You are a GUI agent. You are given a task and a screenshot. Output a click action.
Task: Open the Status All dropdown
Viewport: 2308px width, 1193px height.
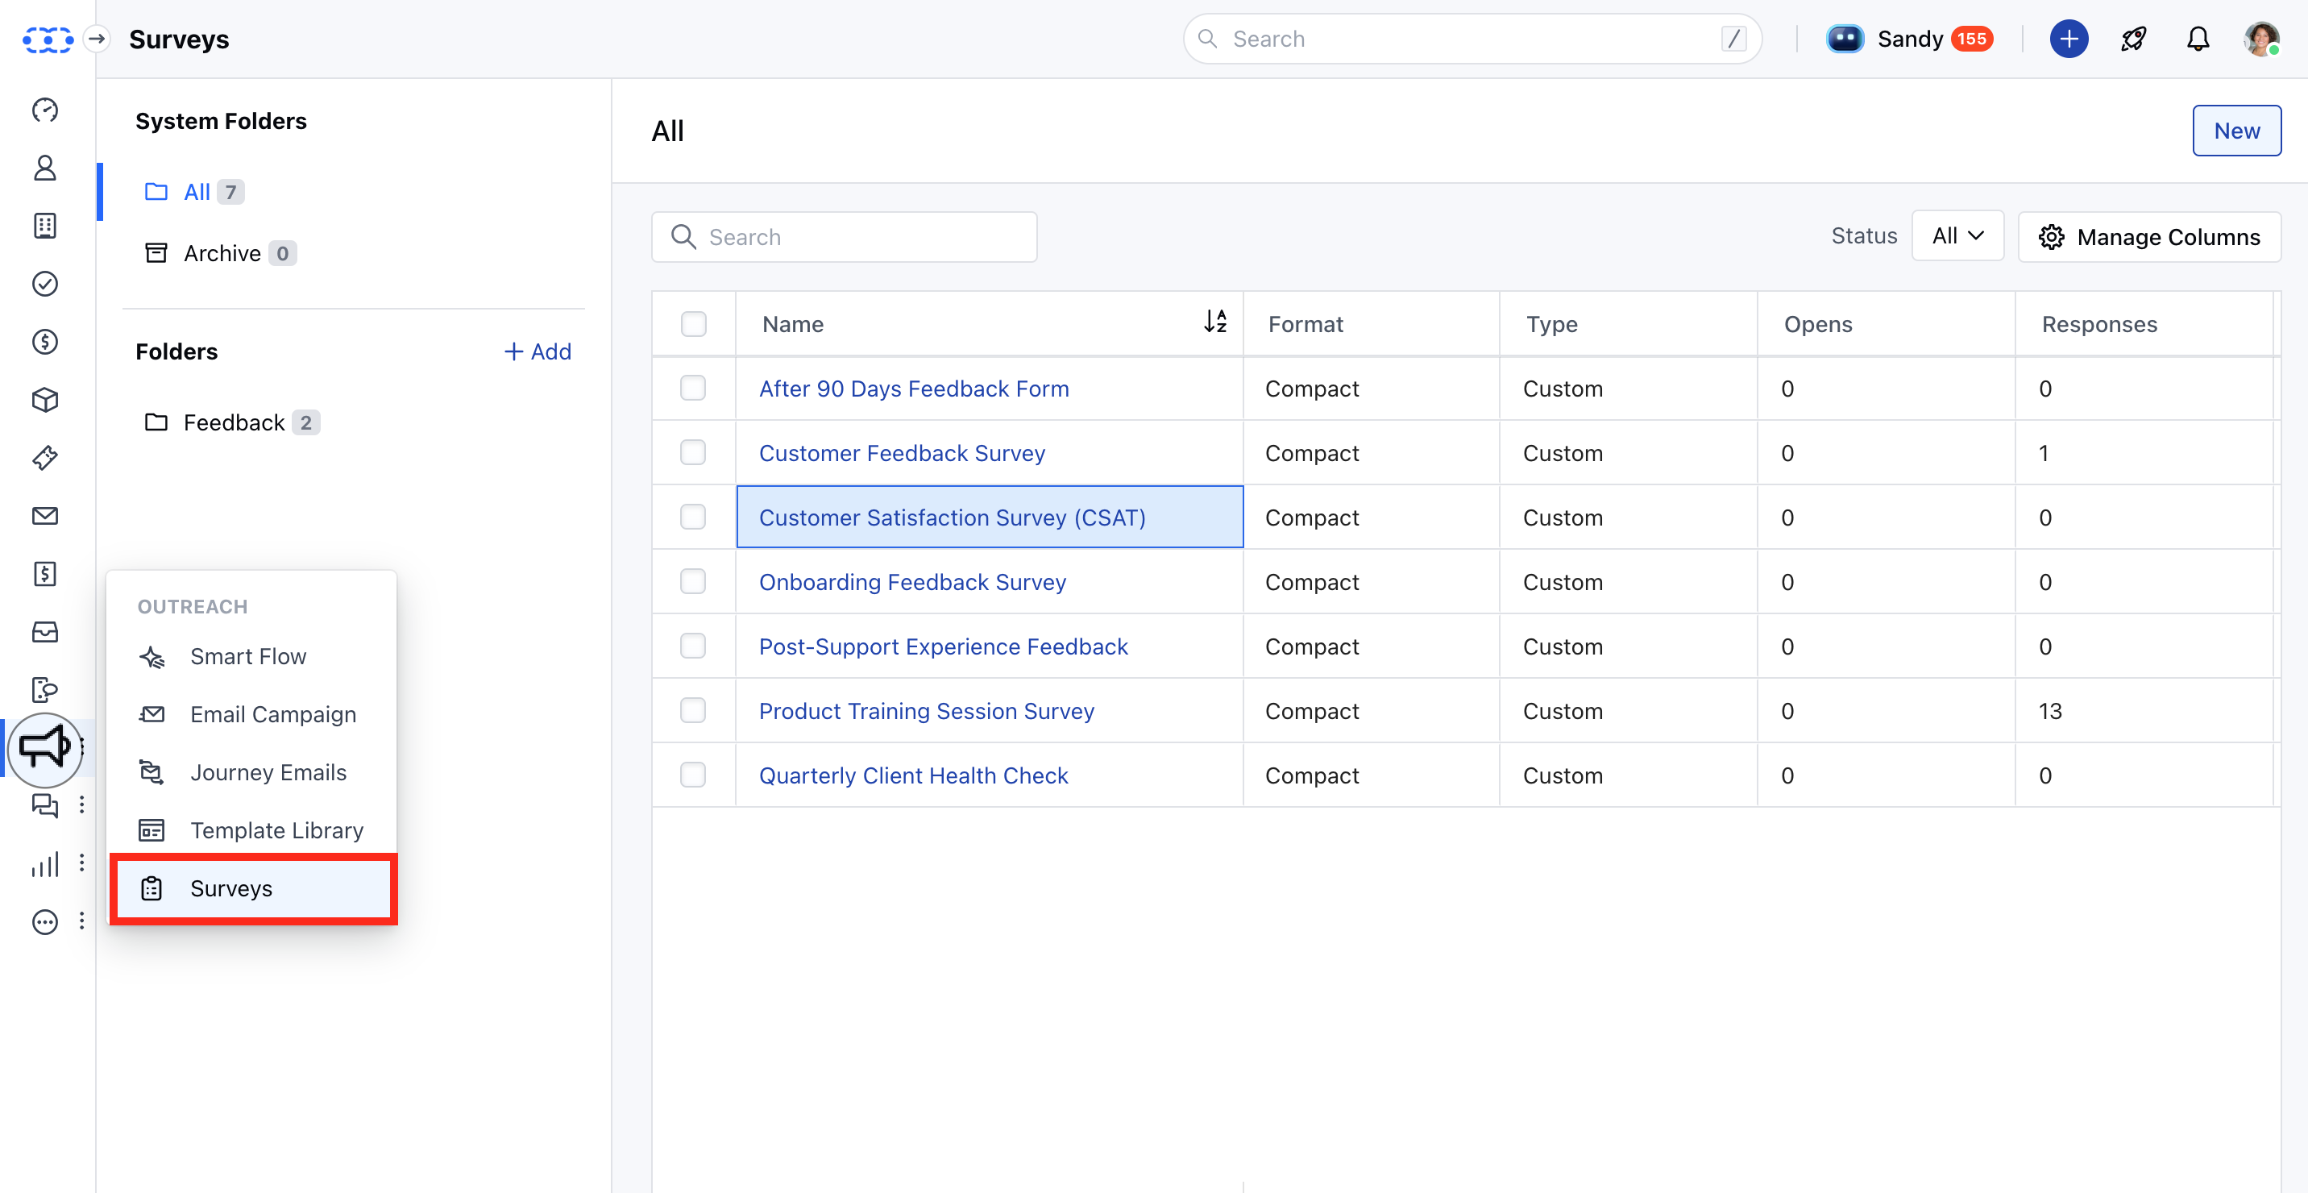1958,235
